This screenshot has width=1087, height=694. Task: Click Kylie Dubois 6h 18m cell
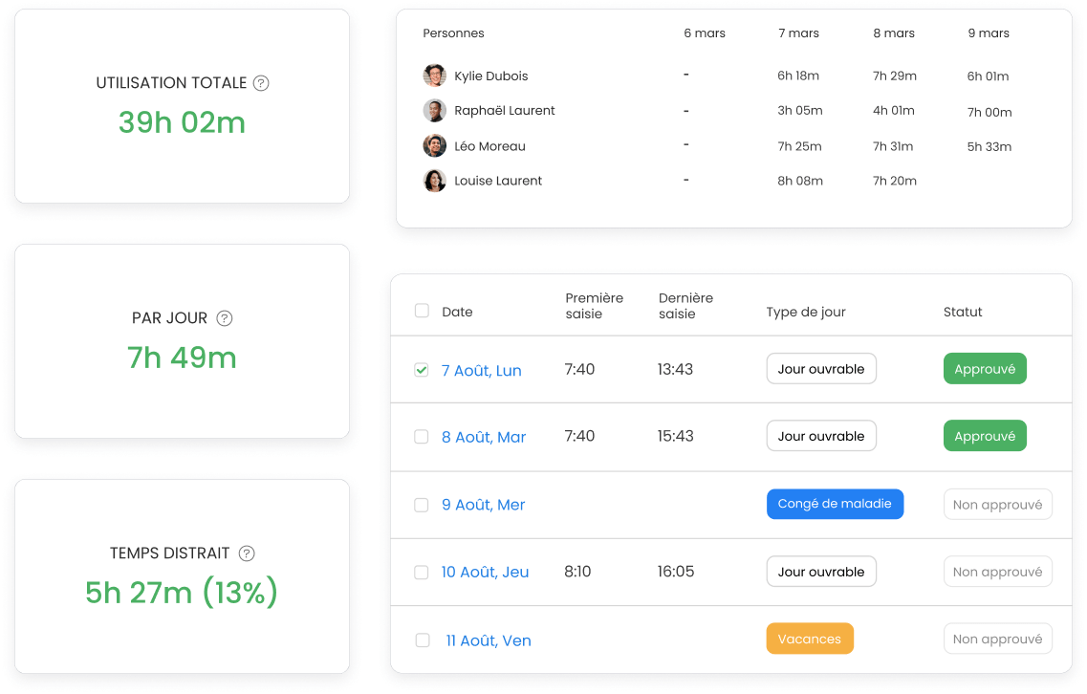coord(798,76)
